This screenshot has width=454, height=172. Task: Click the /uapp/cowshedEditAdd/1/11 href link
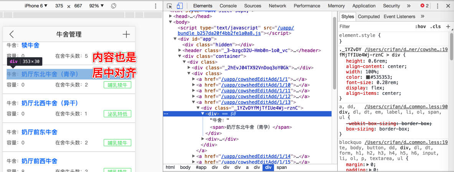[256, 91]
